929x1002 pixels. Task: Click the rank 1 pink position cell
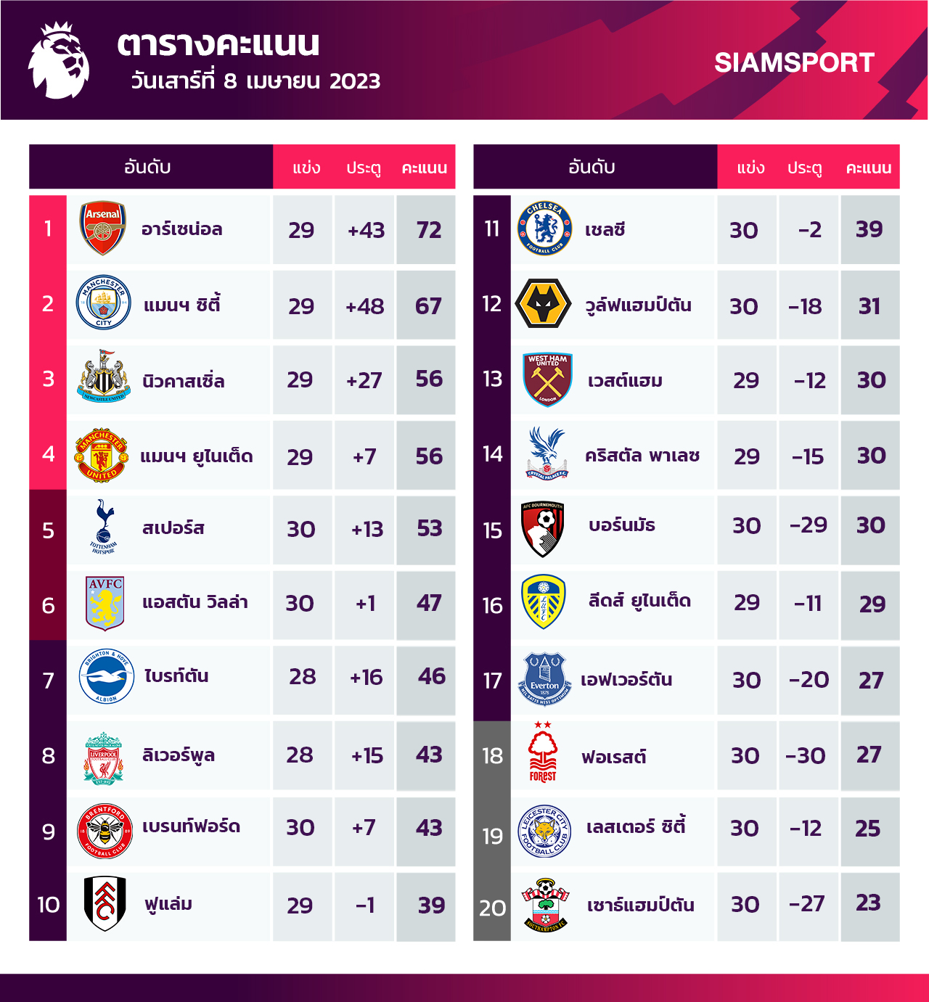tap(48, 229)
